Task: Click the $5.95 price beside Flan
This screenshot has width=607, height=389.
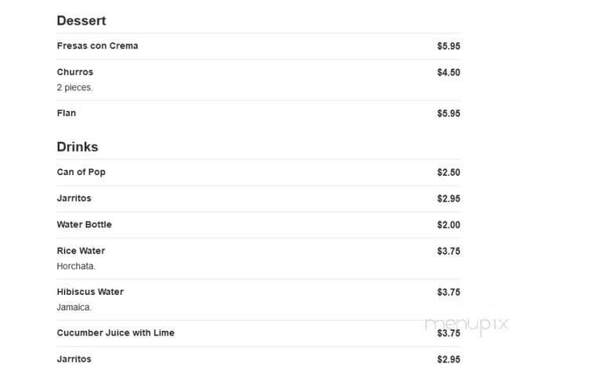Action: coord(449,114)
